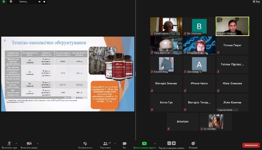Viewport: 262px width, 150px height.
Task: Click muted mic icon on Вікторія Зомчак tile
Action: (152, 91)
